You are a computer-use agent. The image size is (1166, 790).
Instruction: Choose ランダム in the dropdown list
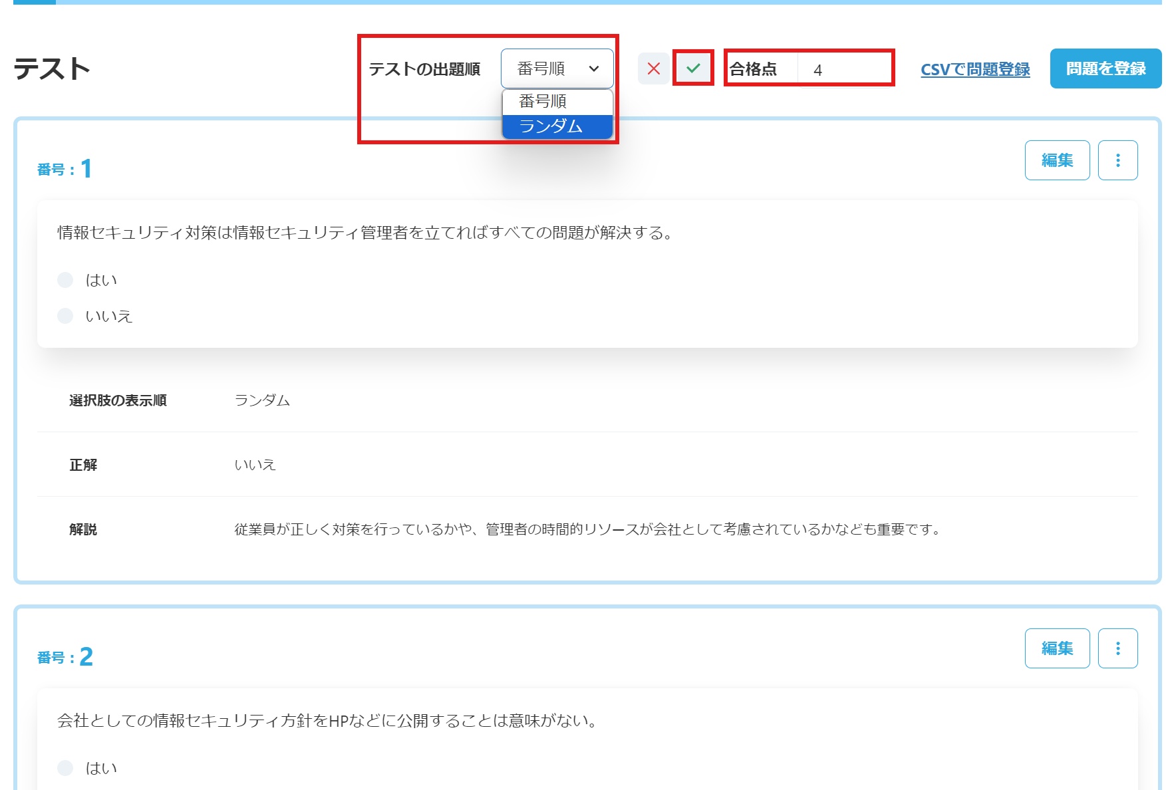(557, 126)
